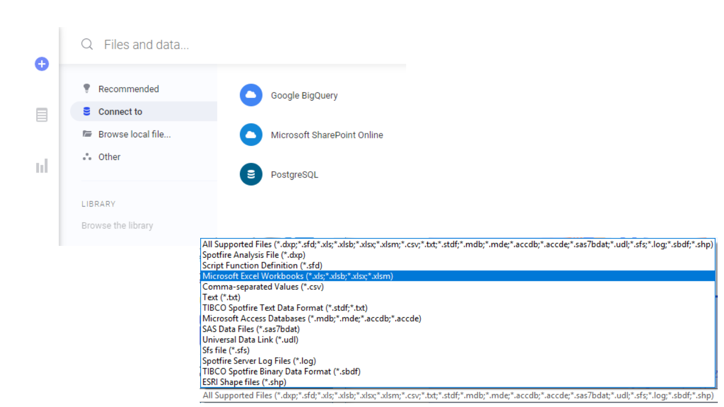The height and width of the screenshot is (407, 724).
Task: Select SAS Data Files (*.sas7bdat)
Action: click(x=458, y=329)
